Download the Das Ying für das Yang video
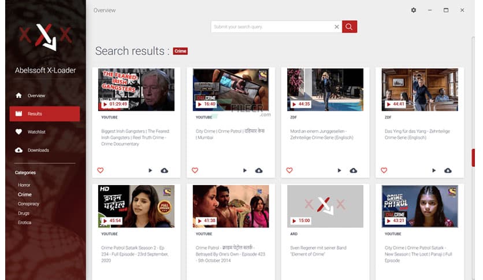 tap(448, 171)
